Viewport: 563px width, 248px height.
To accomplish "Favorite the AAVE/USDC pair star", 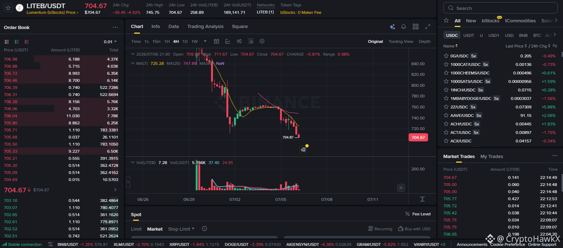I will [446, 115].
